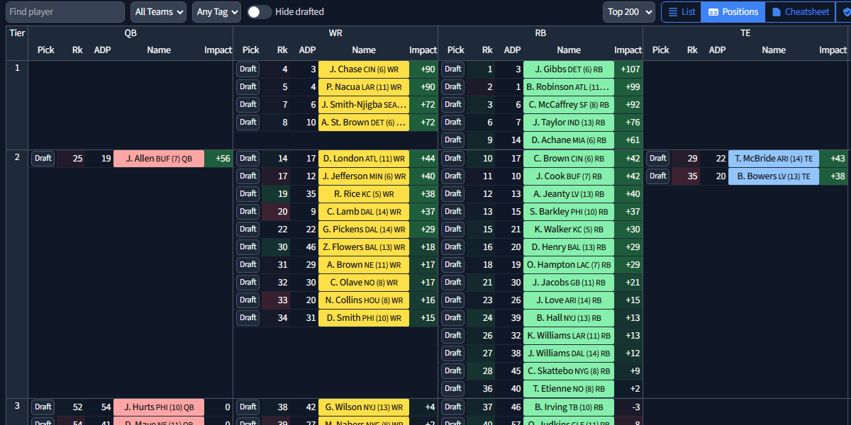Image resolution: width=851 pixels, height=425 pixels.
Task: Open the Any Tag dropdown
Action: 216,12
